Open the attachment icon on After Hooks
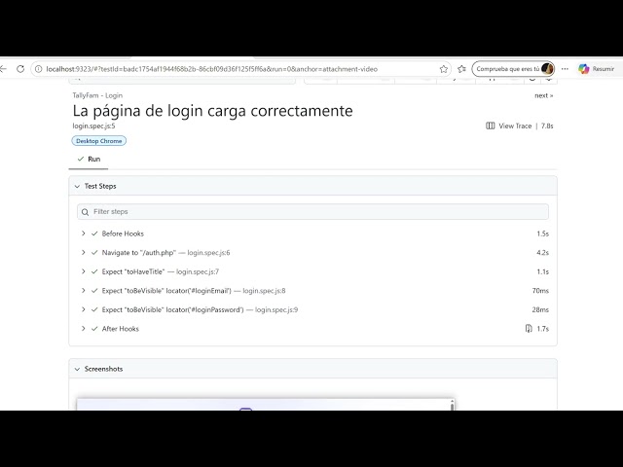Image resolution: width=623 pixels, height=467 pixels. tap(529, 329)
